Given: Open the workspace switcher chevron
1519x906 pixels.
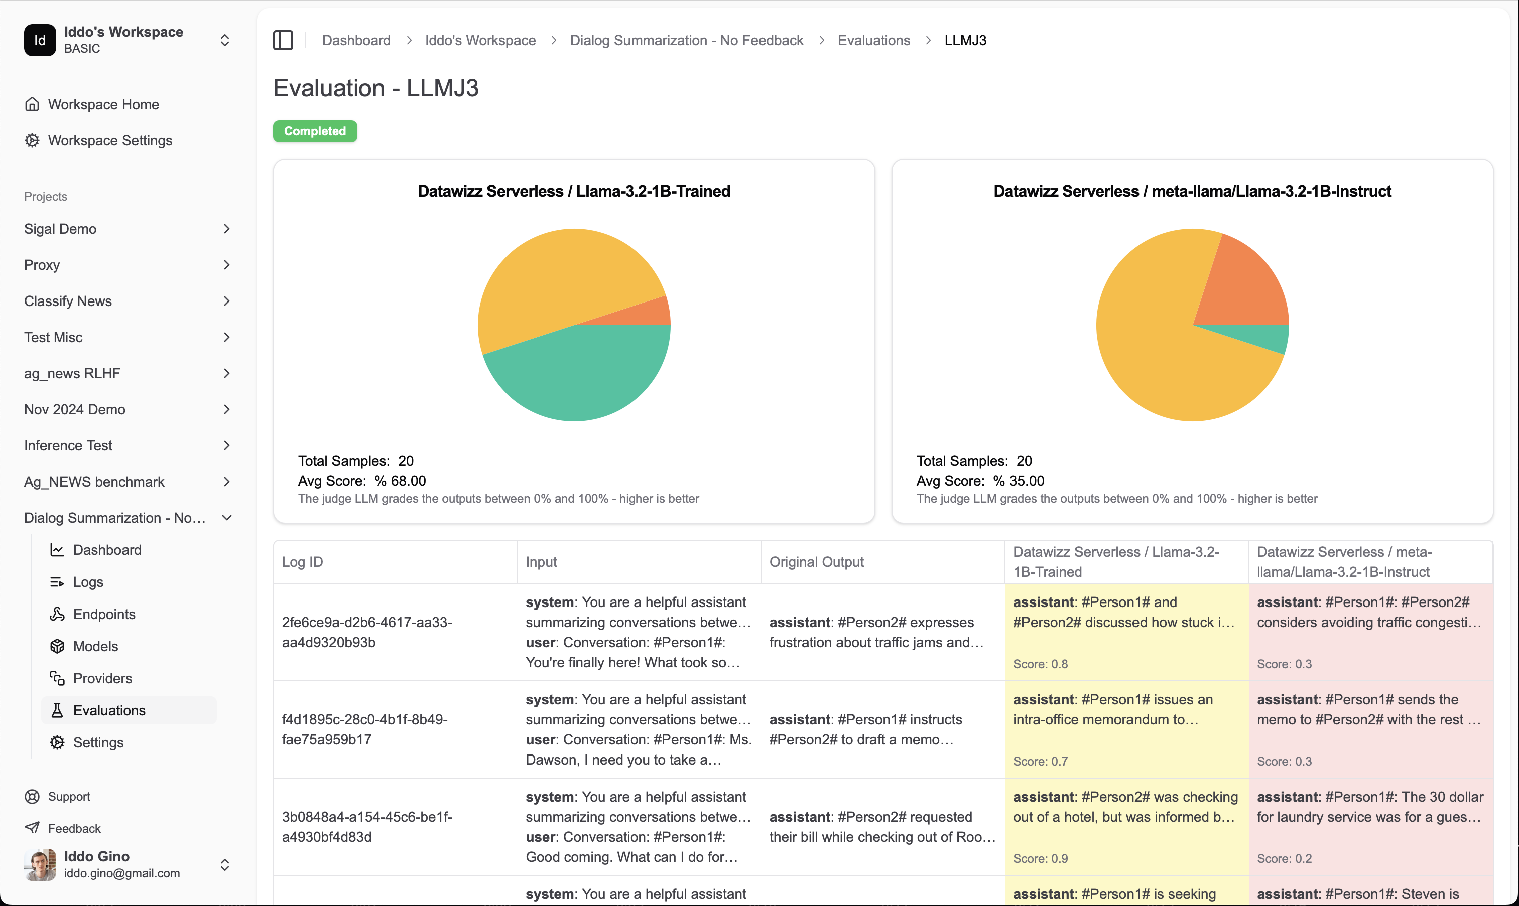Looking at the screenshot, I should pos(224,40).
